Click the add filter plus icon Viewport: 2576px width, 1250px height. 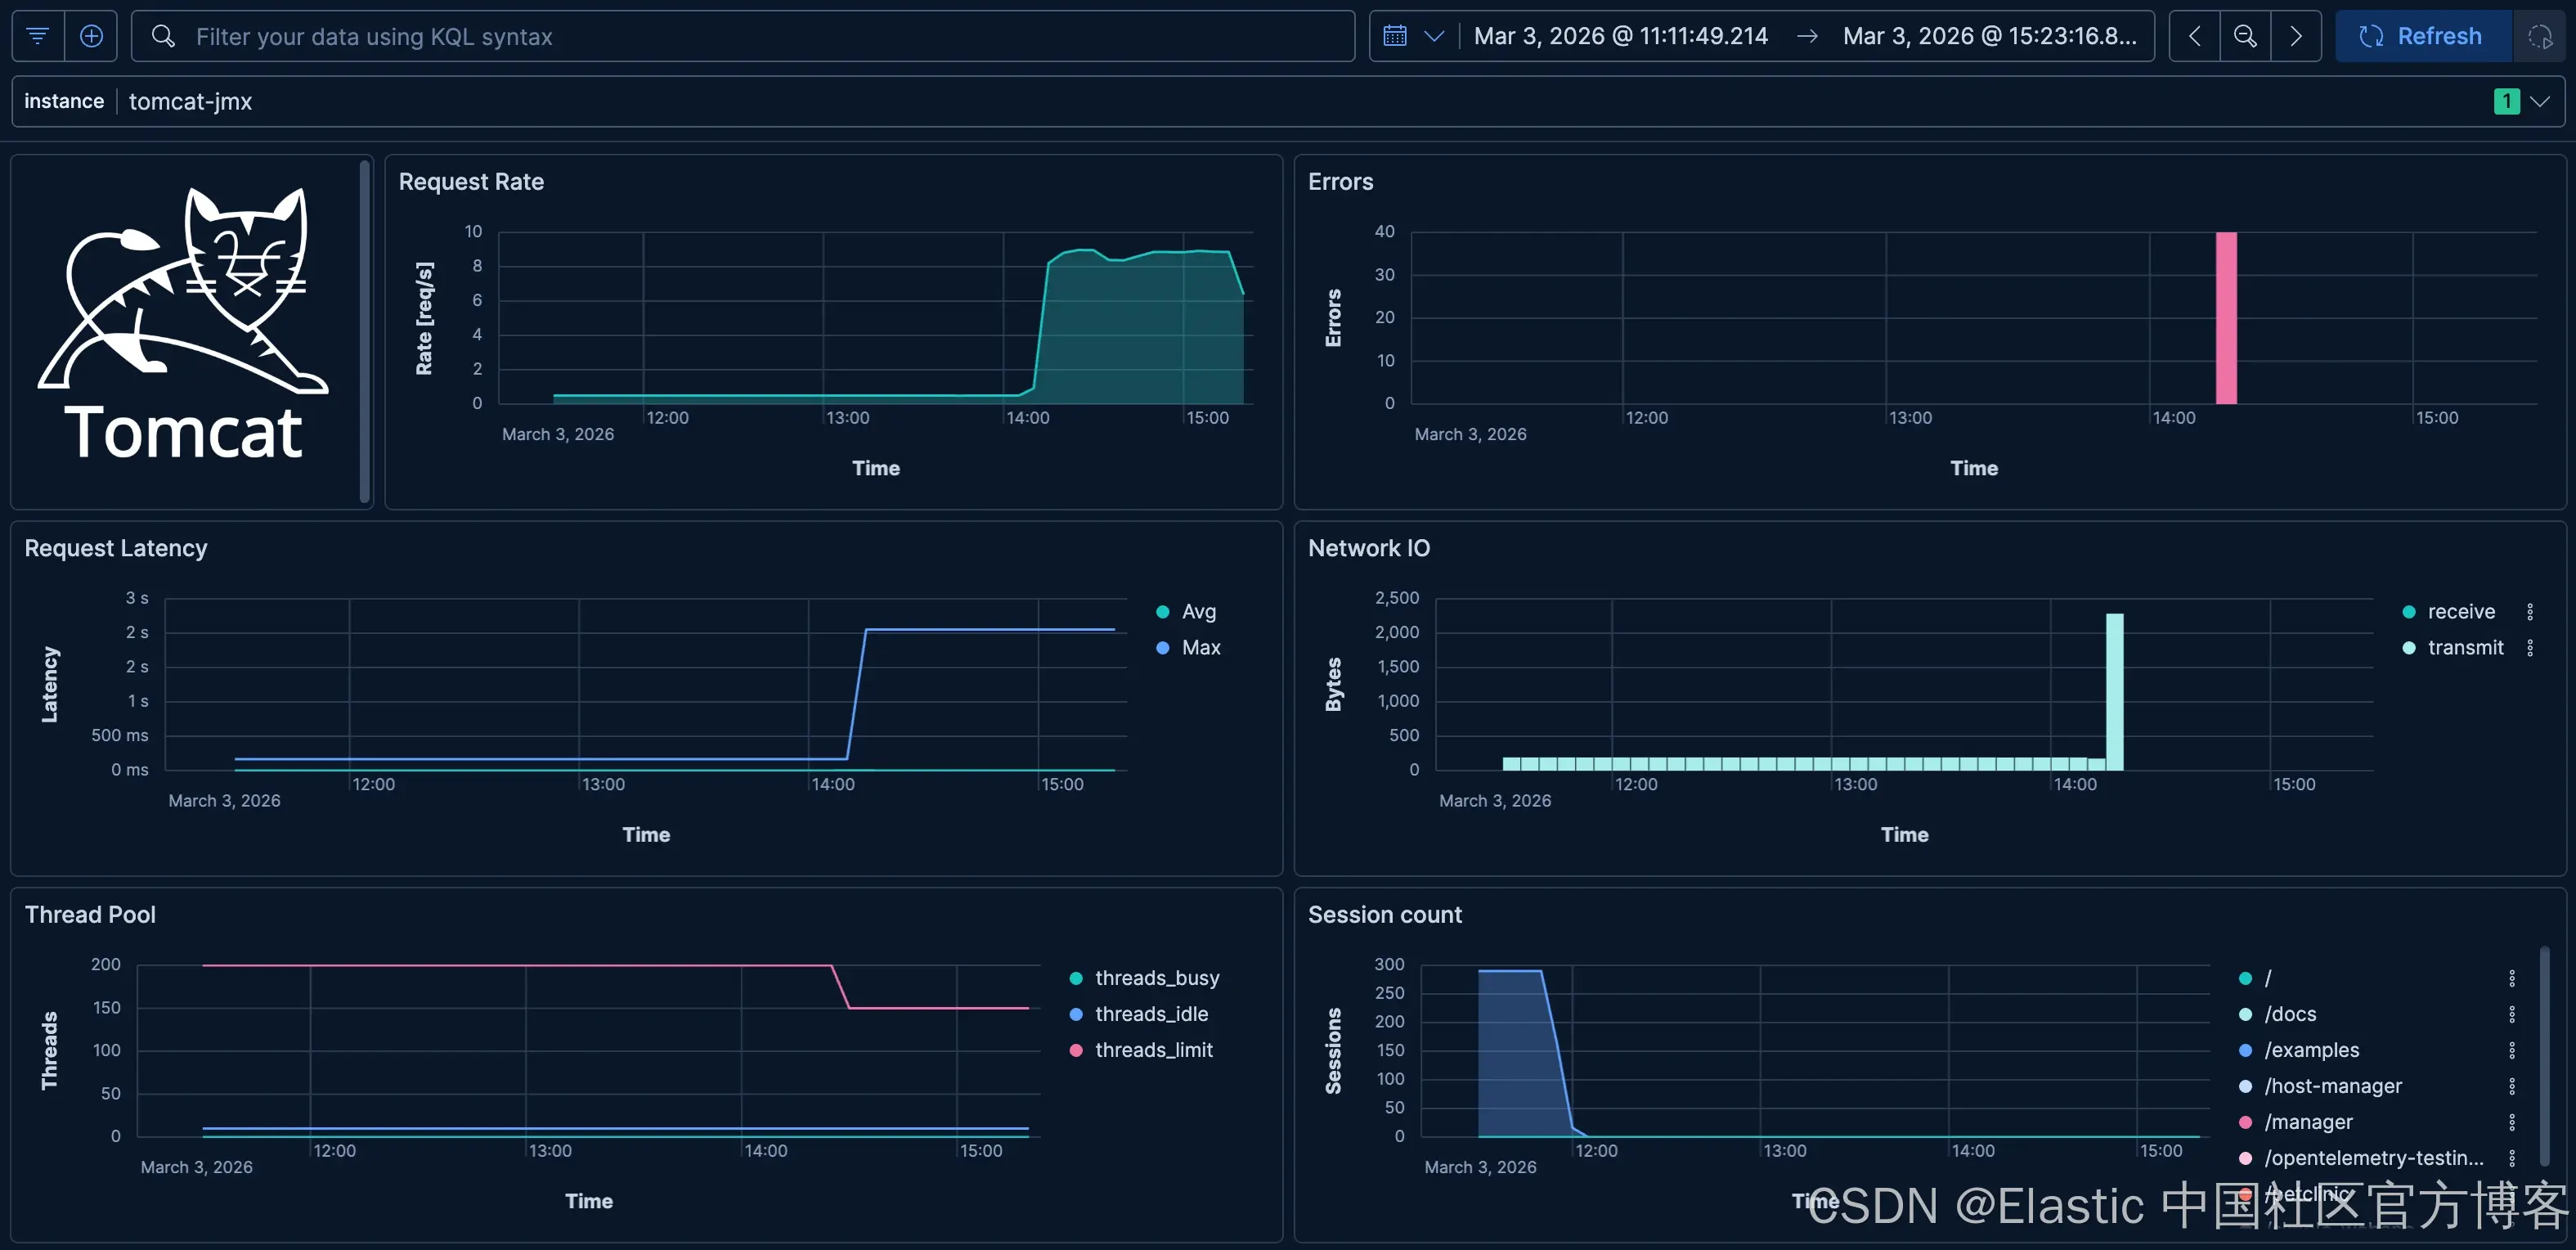[x=91, y=36]
